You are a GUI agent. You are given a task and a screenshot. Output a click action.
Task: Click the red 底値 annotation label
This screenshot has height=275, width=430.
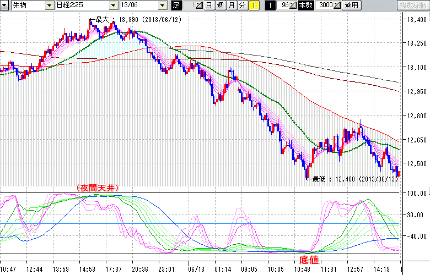click(x=308, y=258)
